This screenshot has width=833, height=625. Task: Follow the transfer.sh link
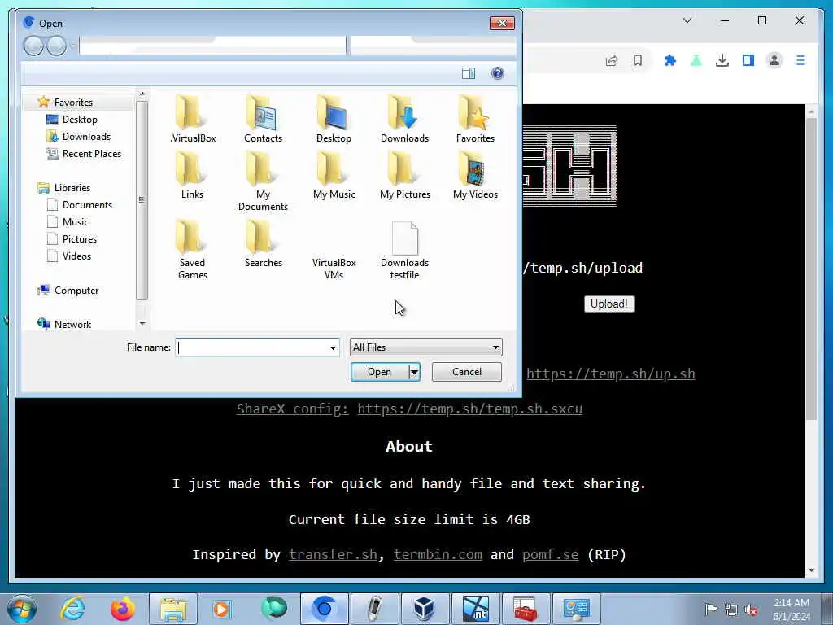(x=333, y=554)
